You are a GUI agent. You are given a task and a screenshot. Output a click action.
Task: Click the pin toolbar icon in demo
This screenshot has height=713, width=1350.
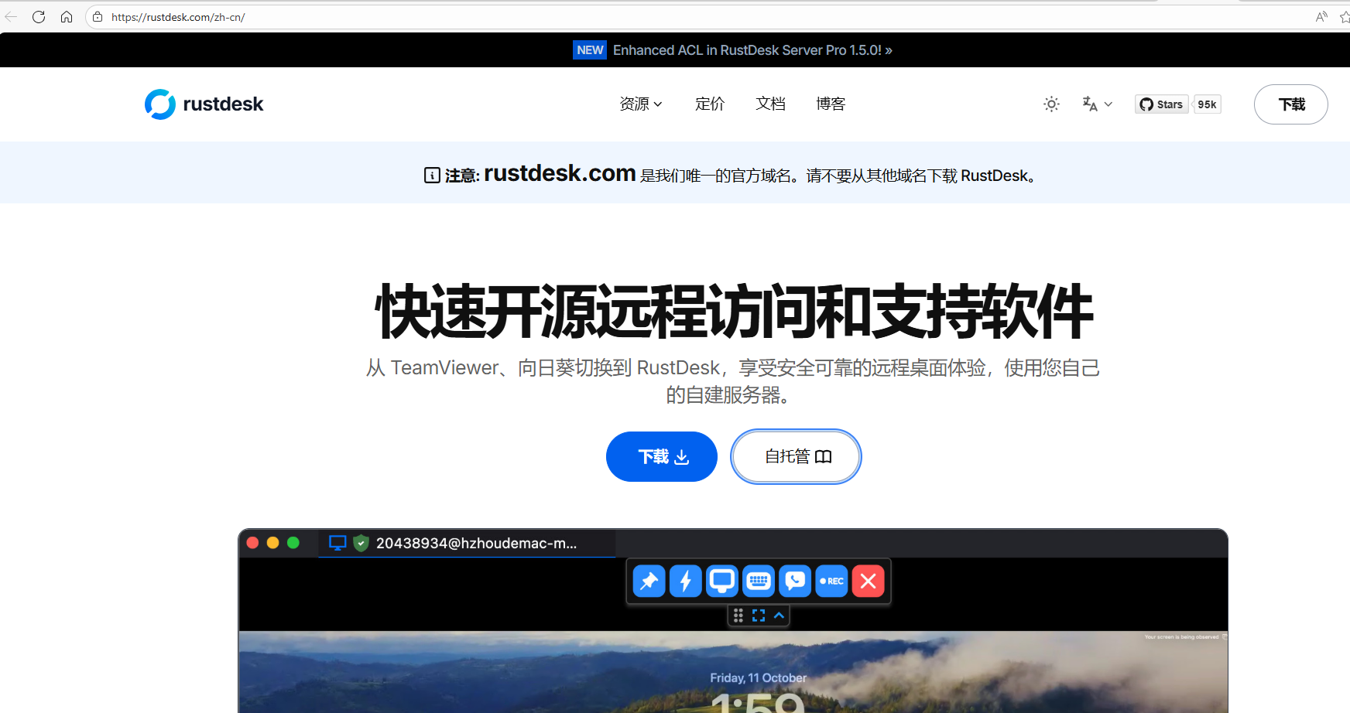649,581
